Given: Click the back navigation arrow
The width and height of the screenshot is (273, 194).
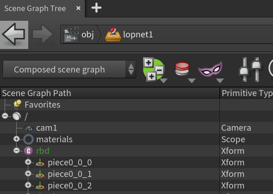Looking at the screenshot, I should pyautogui.click(x=14, y=35).
